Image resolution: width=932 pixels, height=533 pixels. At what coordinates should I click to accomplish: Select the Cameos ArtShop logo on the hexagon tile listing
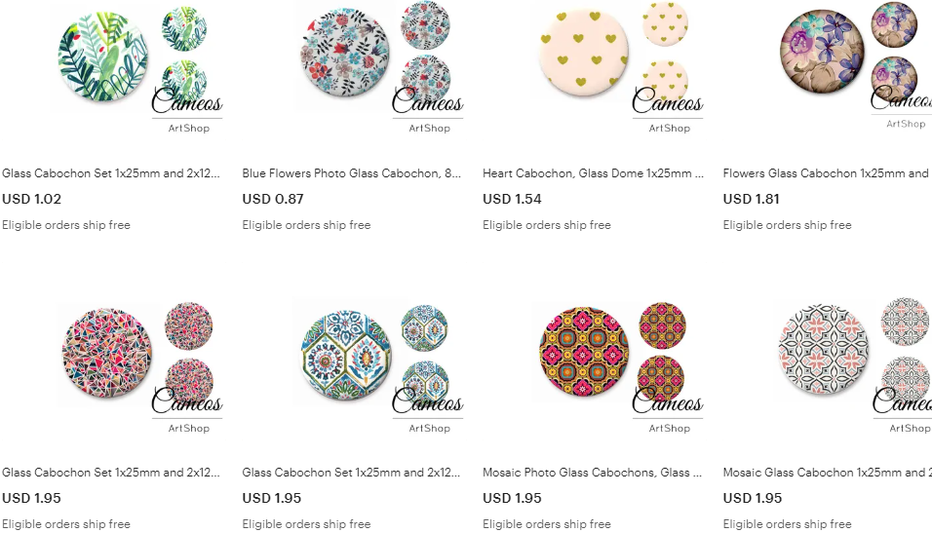tap(427, 410)
